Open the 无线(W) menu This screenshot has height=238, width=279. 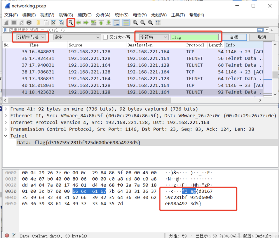point(159,15)
